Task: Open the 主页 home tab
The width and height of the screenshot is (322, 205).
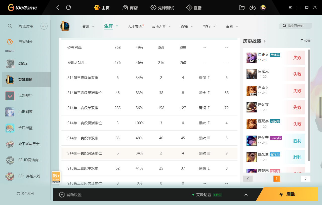Action: pos(102,8)
